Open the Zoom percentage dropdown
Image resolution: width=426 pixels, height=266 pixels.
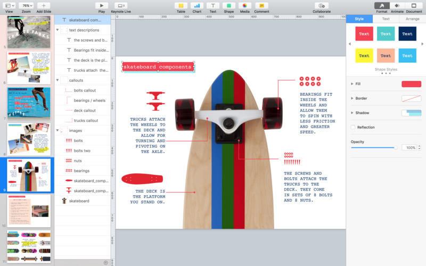tap(26, 5)
